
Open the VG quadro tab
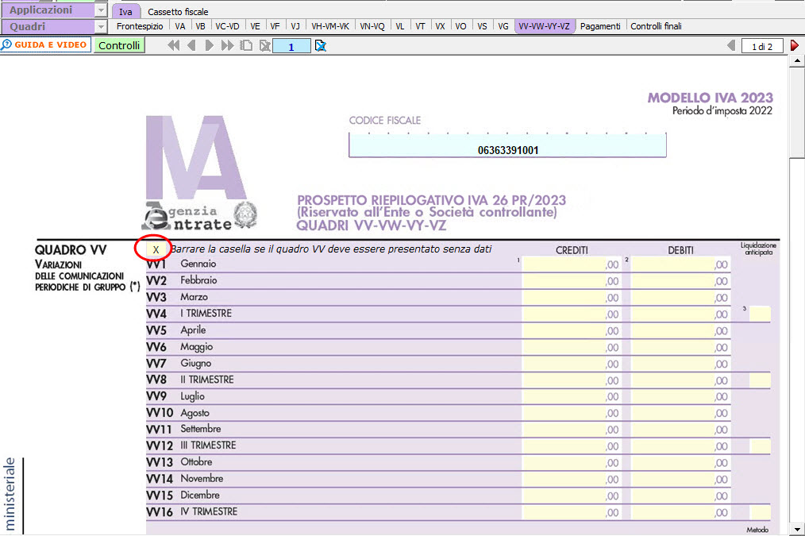click(x=503, y=26)
